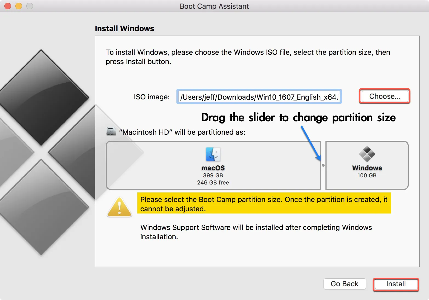Click the Boot Camp Assistant title bar
This screenshot has height=300, width=429.
214,6
